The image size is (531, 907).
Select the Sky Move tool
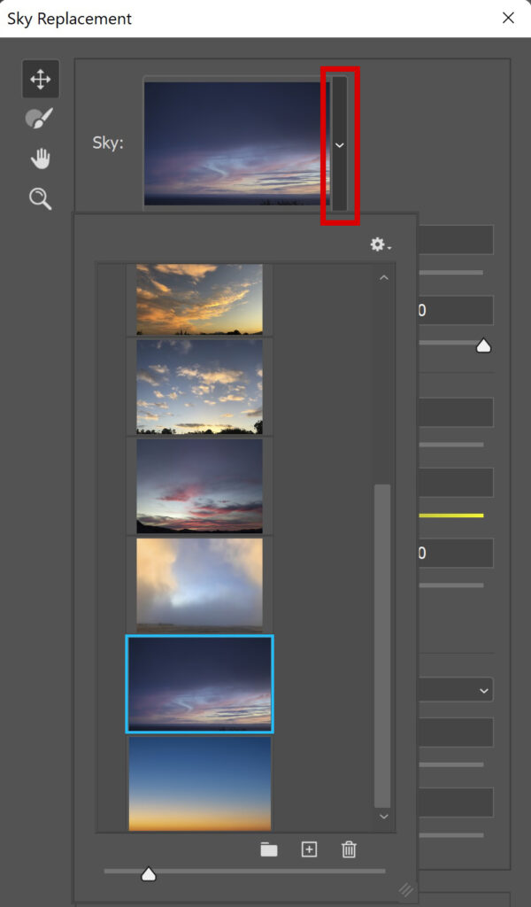(x=41, y=79)
